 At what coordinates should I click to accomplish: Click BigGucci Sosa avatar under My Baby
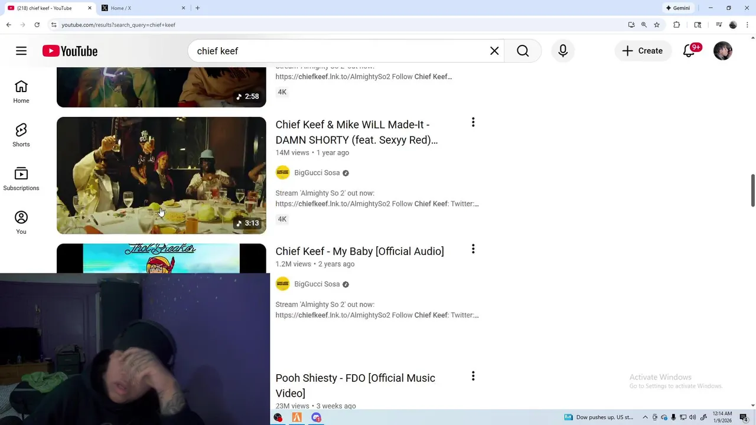(282, 284)
